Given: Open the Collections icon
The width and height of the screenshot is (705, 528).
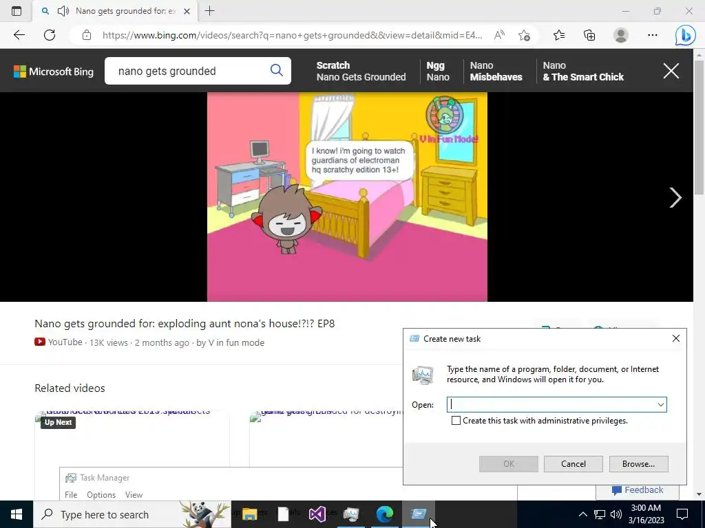Looking at the screenshot, I should [x=589, y=35].
